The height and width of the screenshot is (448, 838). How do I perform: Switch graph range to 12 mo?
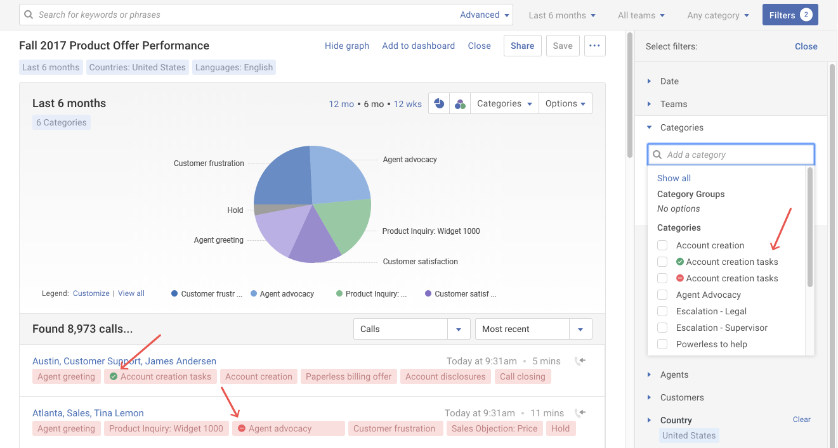coord(341,104)
